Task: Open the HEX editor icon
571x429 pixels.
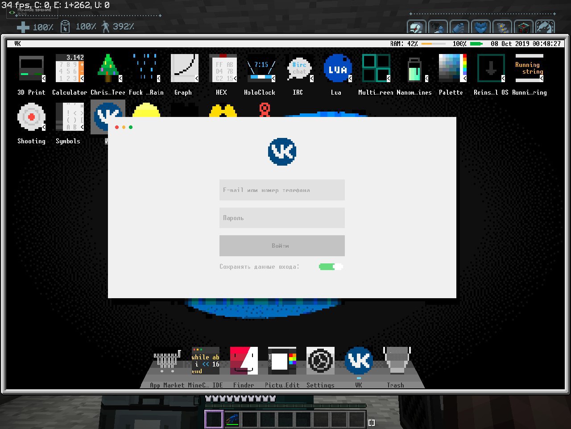Action: (223, 68)
